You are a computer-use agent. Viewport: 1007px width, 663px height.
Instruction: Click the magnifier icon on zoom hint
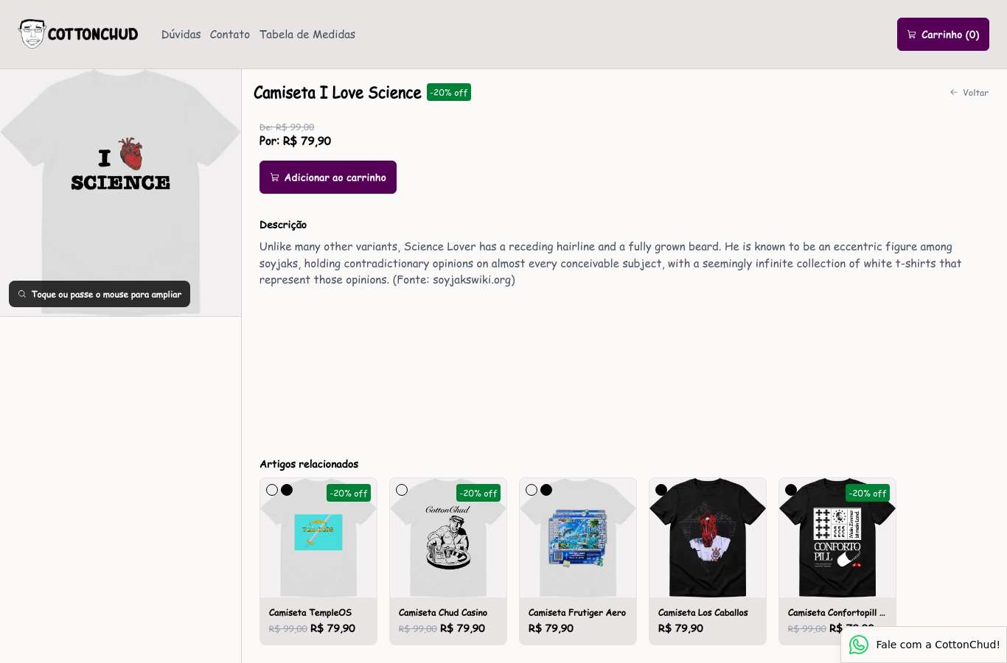(x=22, y=294)
